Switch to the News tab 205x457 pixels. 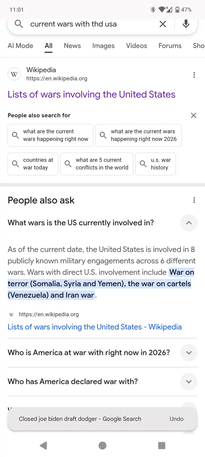click(72, 46)
